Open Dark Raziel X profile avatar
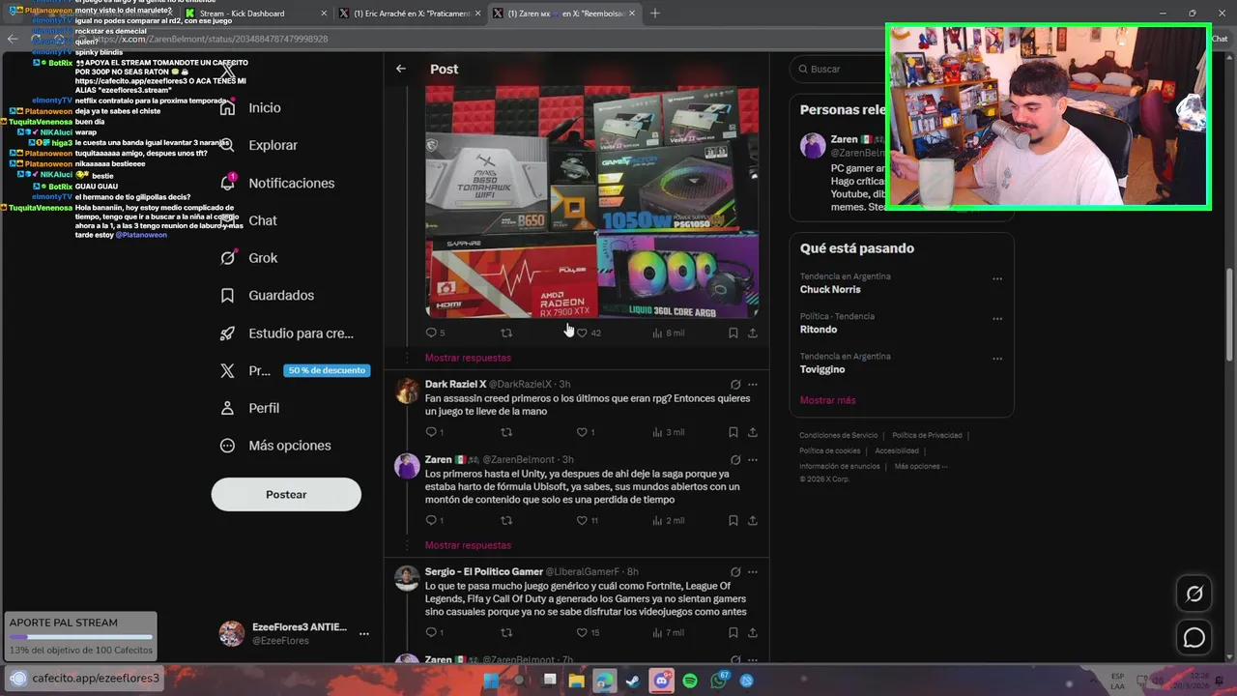The width and height of the screenshot is (1237, 696). pyautogui.click(x=408, y=391)
